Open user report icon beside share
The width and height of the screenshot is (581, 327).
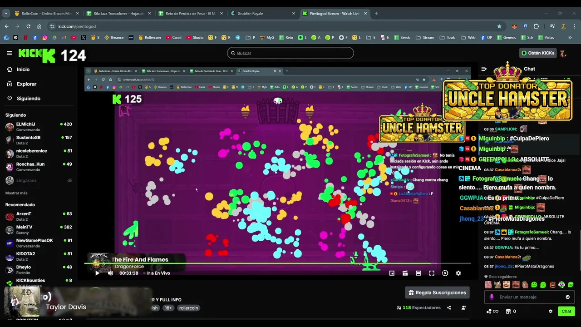point(463,307)
